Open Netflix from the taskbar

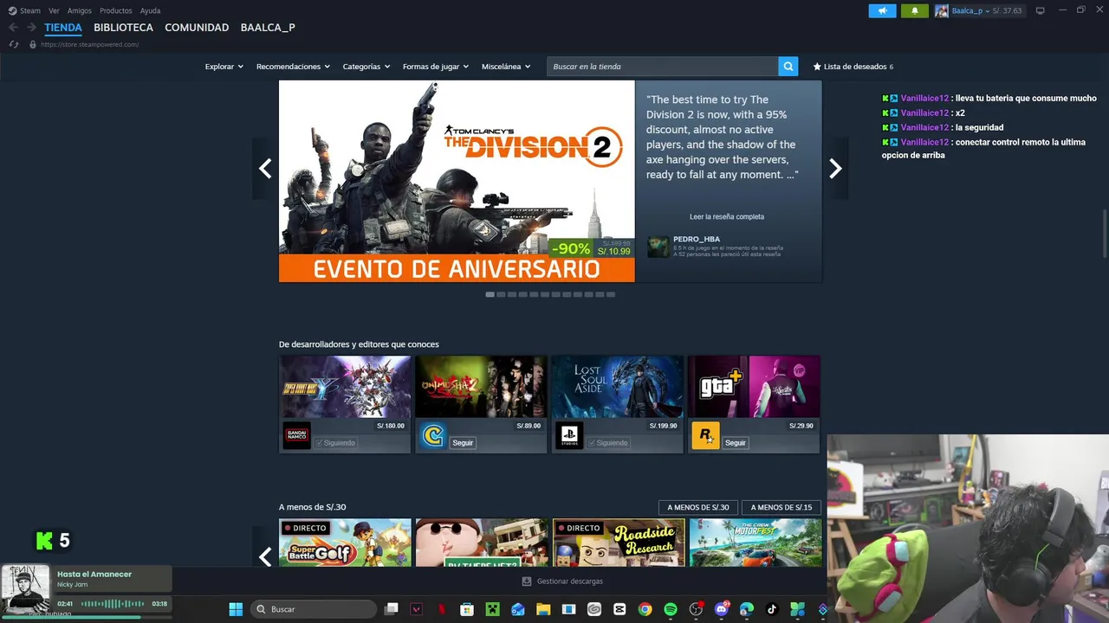(x=442, y=609)
